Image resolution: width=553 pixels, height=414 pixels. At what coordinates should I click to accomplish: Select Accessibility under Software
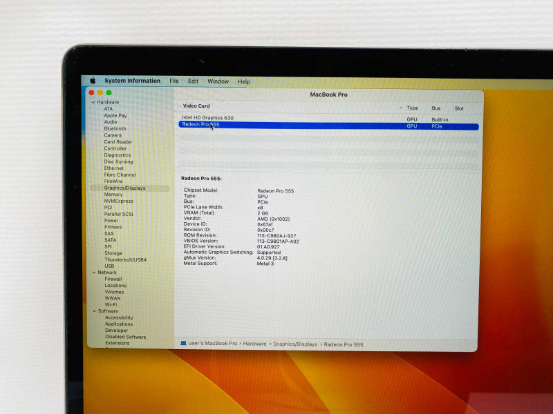(x=119, y=317)
